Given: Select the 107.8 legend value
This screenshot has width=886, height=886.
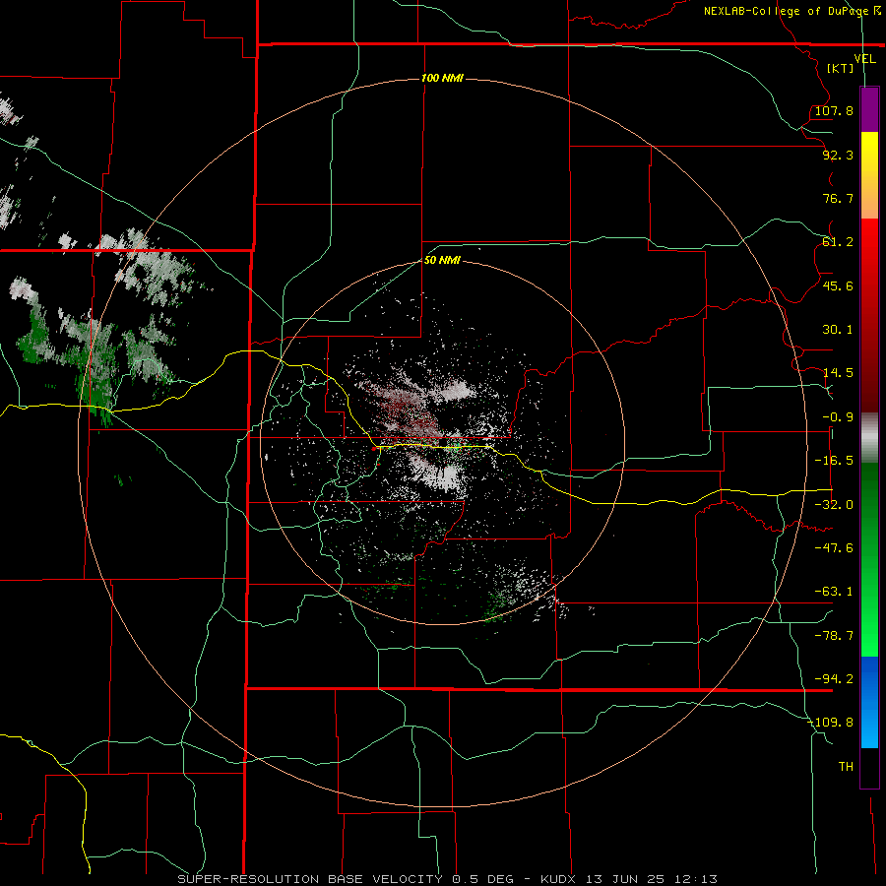Looking at the screenshot, I should coord(834,110).
